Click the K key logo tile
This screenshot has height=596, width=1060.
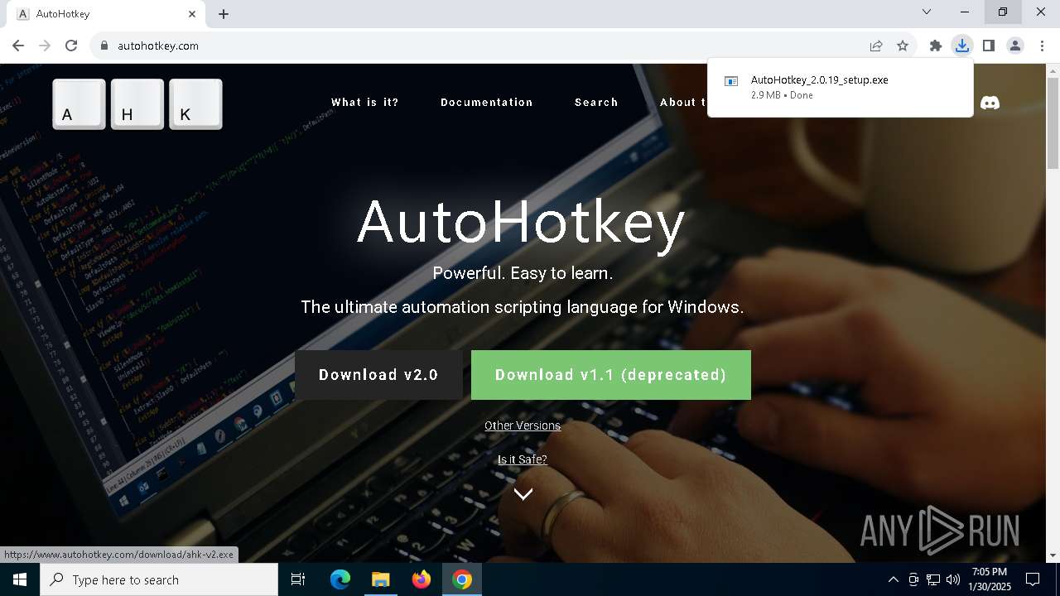195,104
